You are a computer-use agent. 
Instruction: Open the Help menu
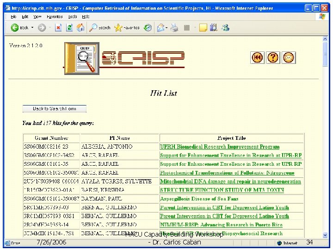click(86, 17)
